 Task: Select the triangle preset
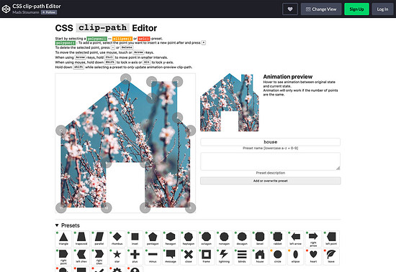click(x=63, y=239)
